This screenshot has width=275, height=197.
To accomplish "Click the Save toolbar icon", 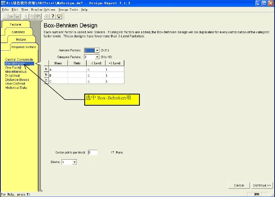I will (x=17, y=16).
